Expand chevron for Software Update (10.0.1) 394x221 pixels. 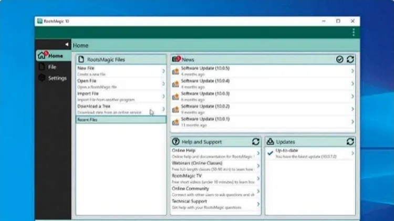[352, 122]
